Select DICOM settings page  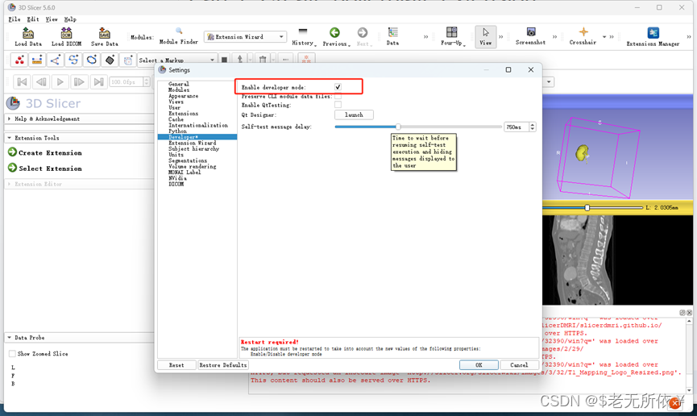pos(176,184)
